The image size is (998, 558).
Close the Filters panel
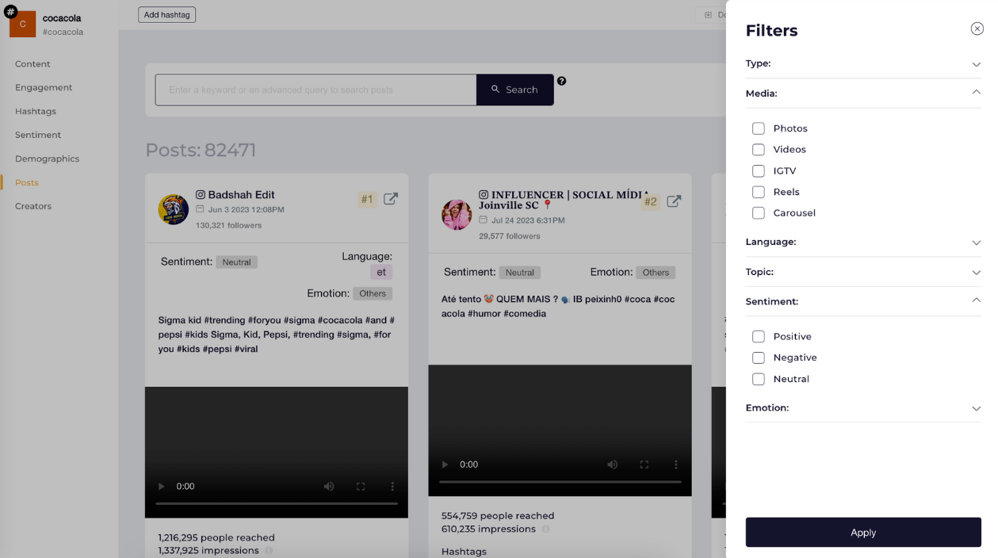pos(977,29)
